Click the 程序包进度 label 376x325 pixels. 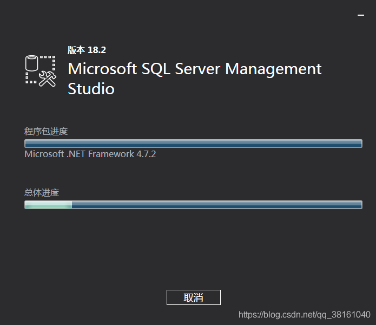(46, 131)
